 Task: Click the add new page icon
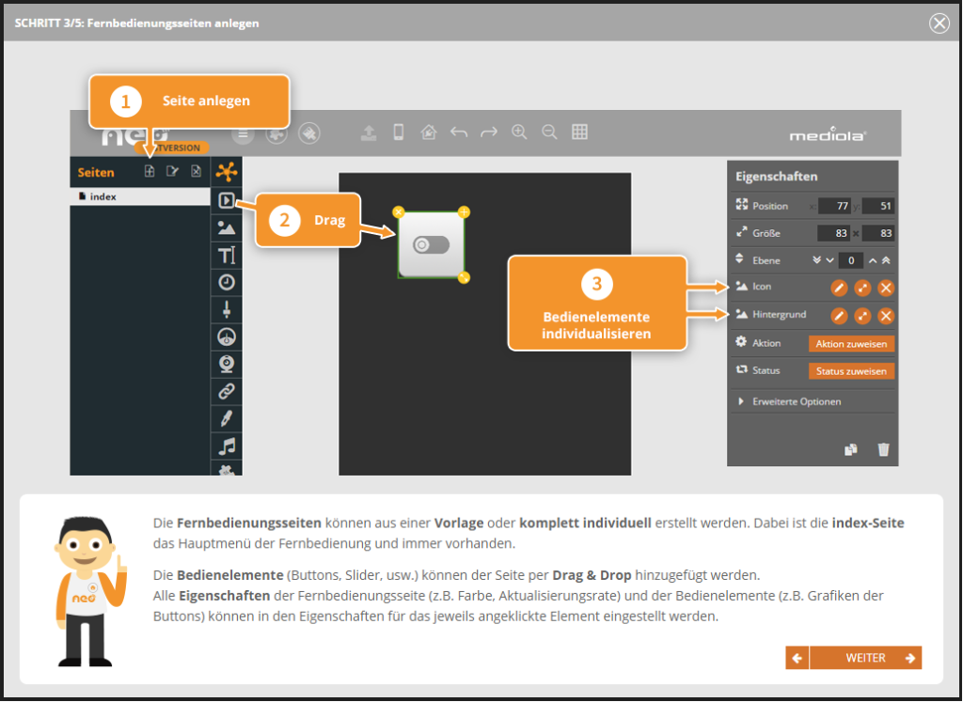point(150,171)
